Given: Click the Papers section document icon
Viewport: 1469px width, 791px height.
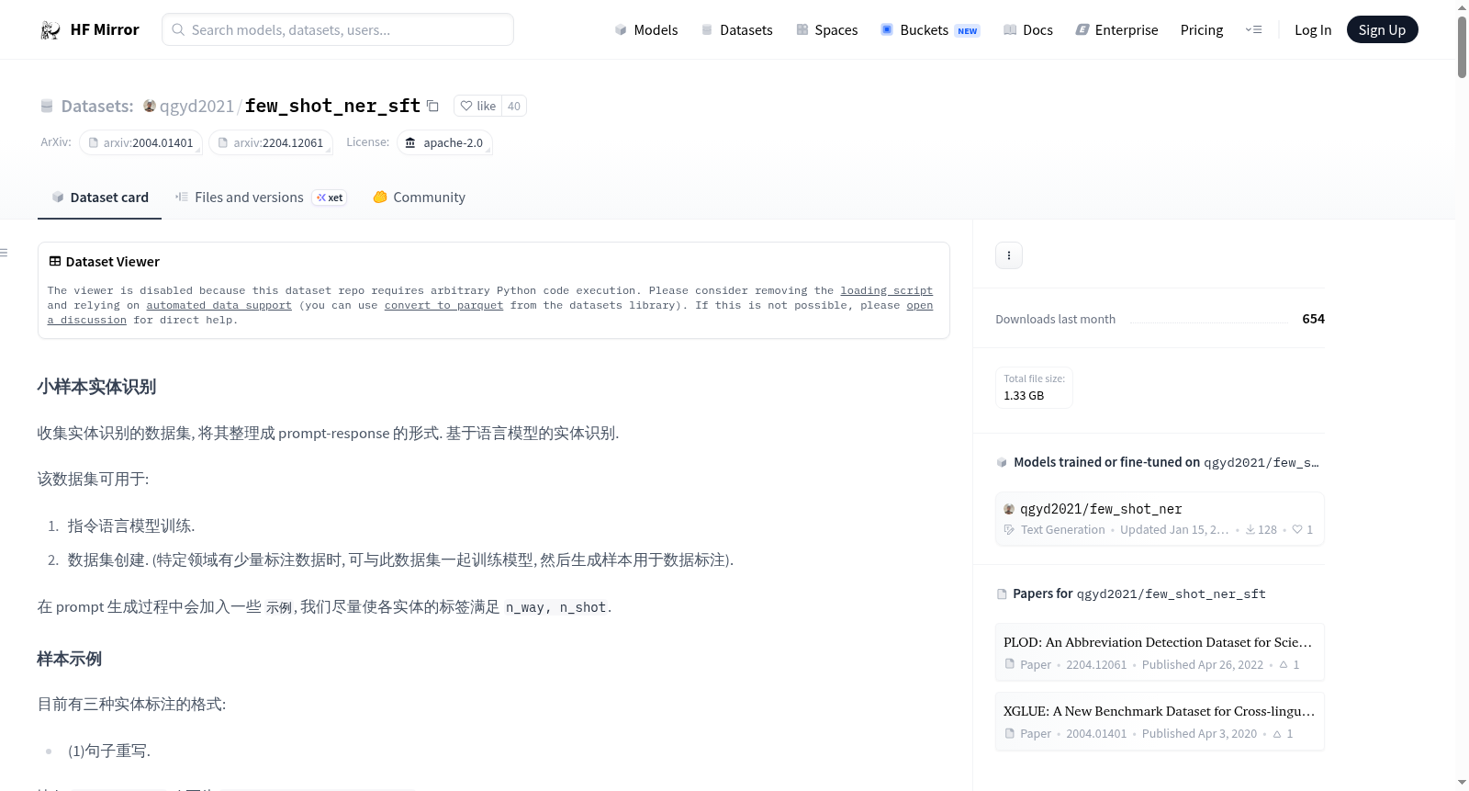Looking at the screenshot, I should click(1002, 594).
